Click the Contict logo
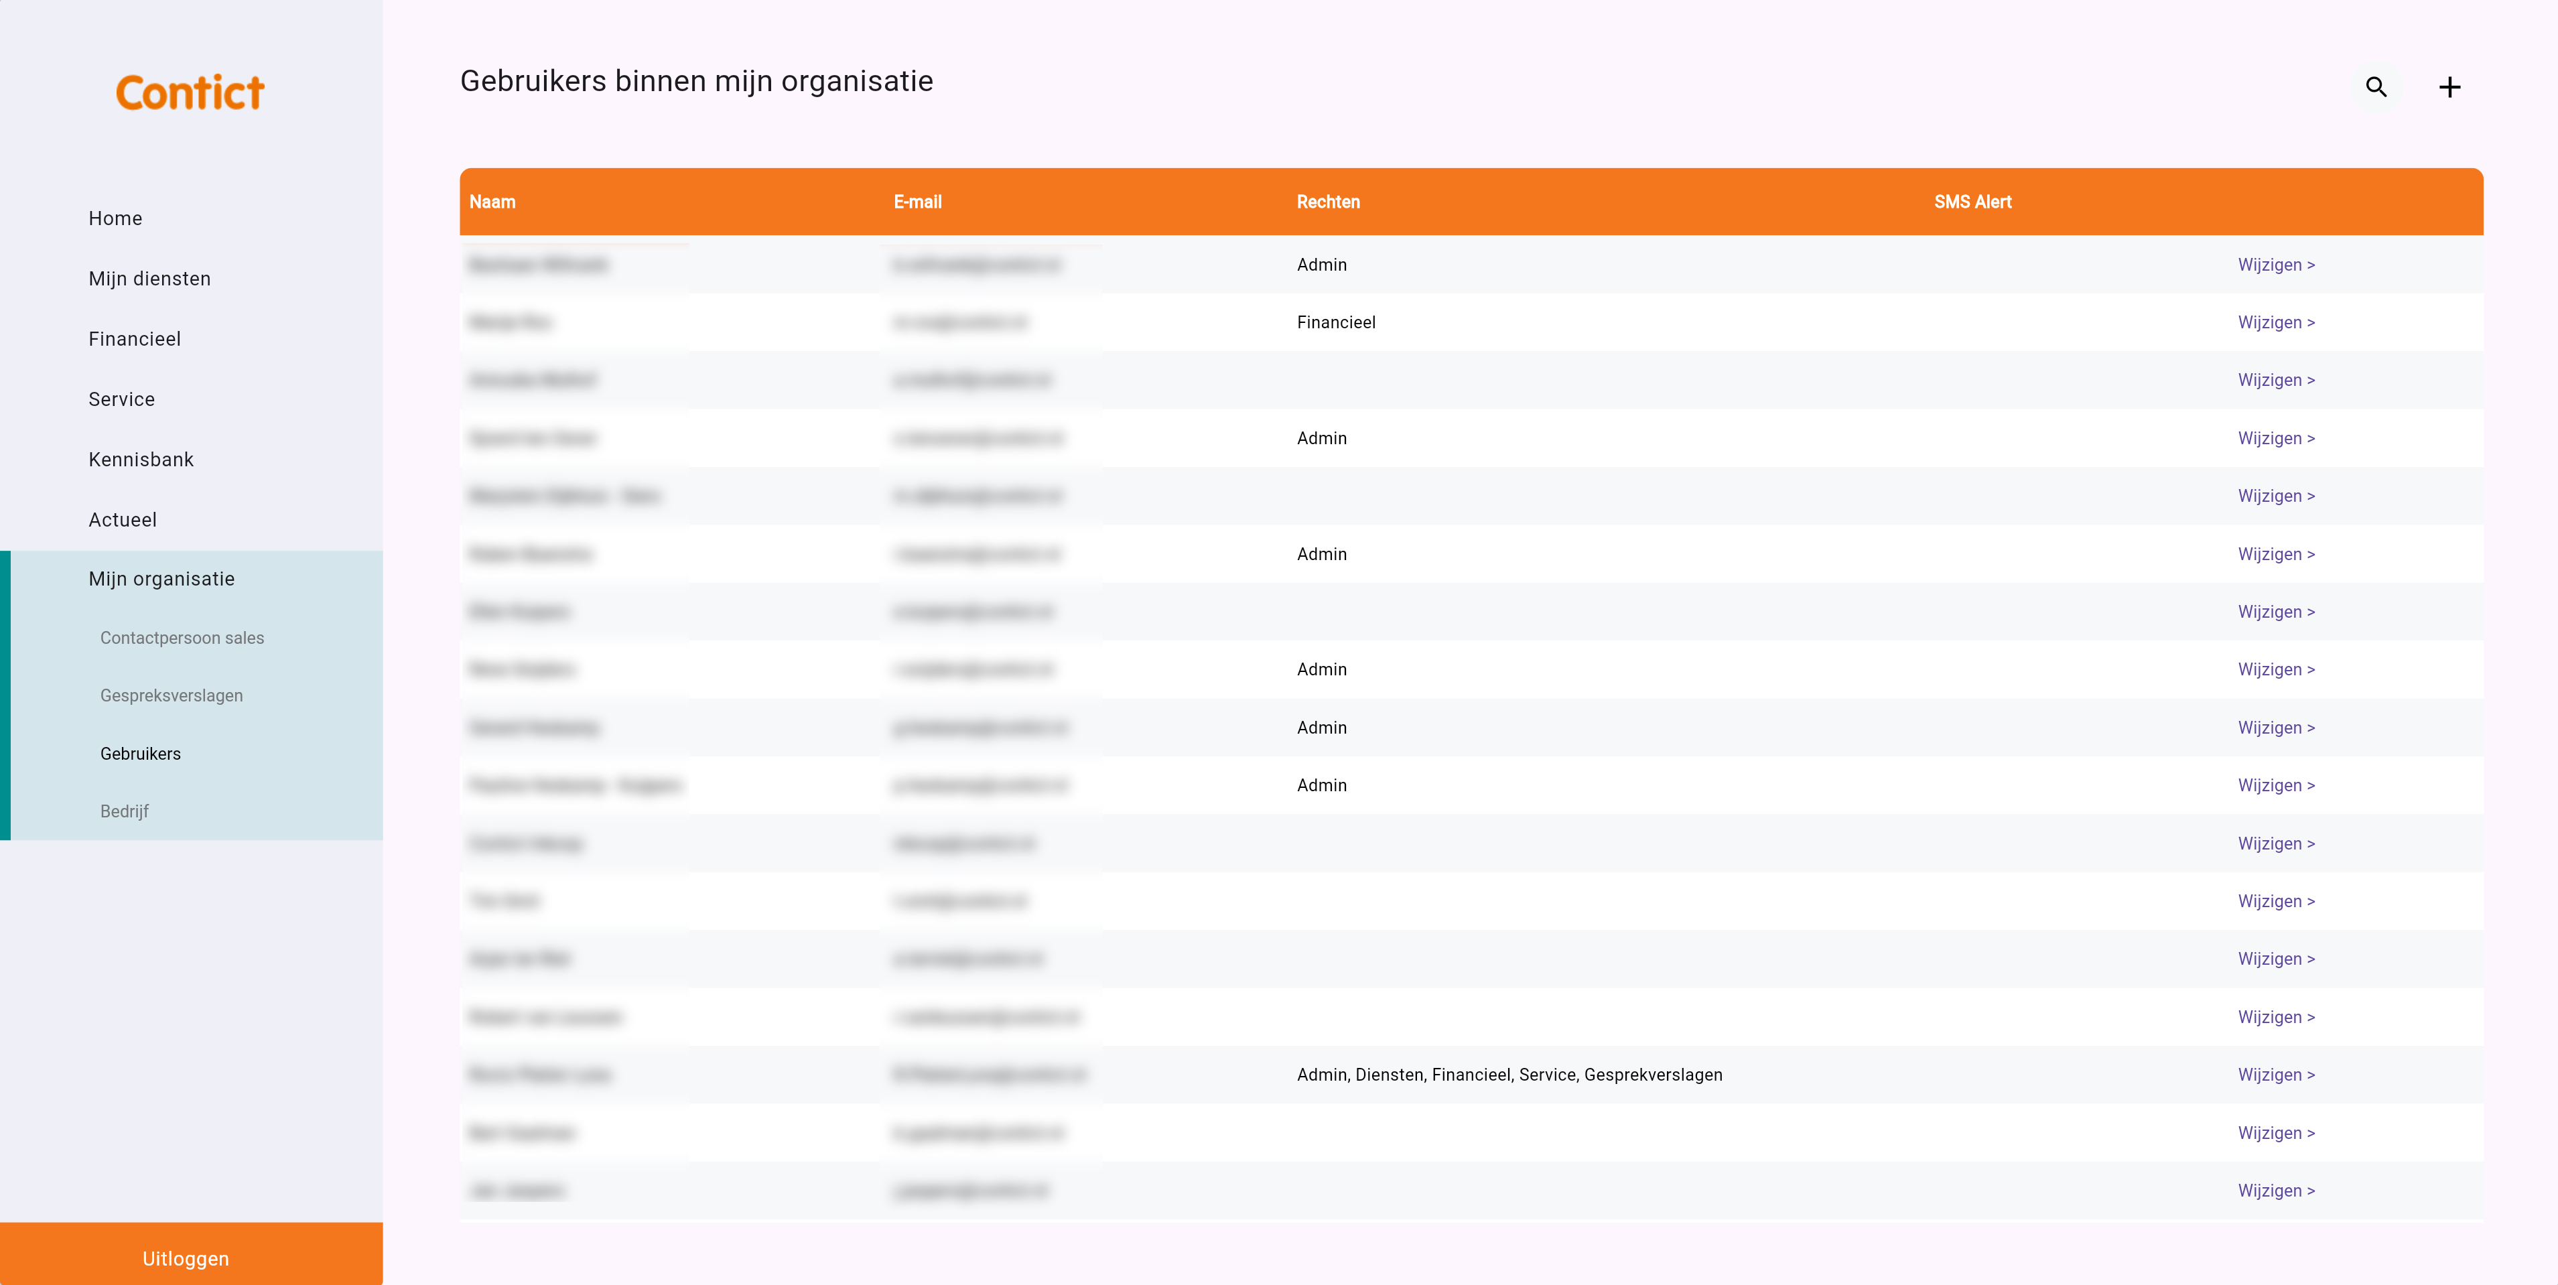Screen dimensions: 2558x1285 point(190,92)
